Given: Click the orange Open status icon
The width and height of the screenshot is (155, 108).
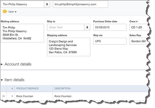Looking at the screenshot, I should tap(5, 12).
